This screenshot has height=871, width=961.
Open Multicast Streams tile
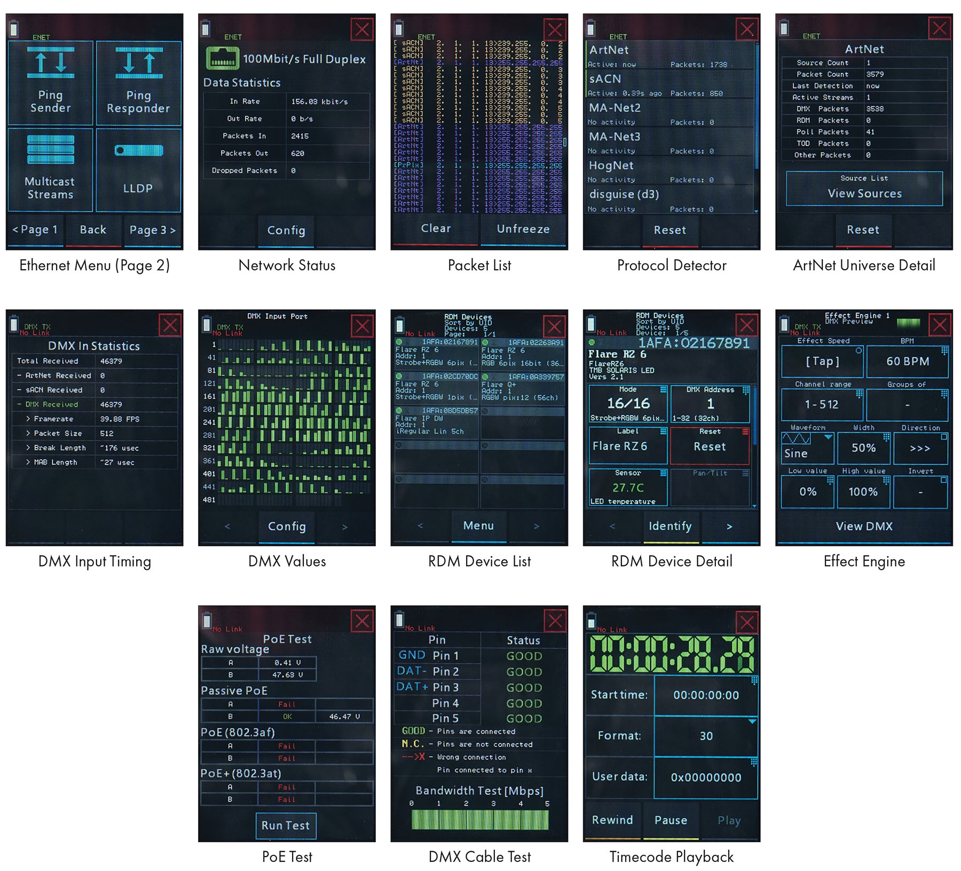point(50,170)
